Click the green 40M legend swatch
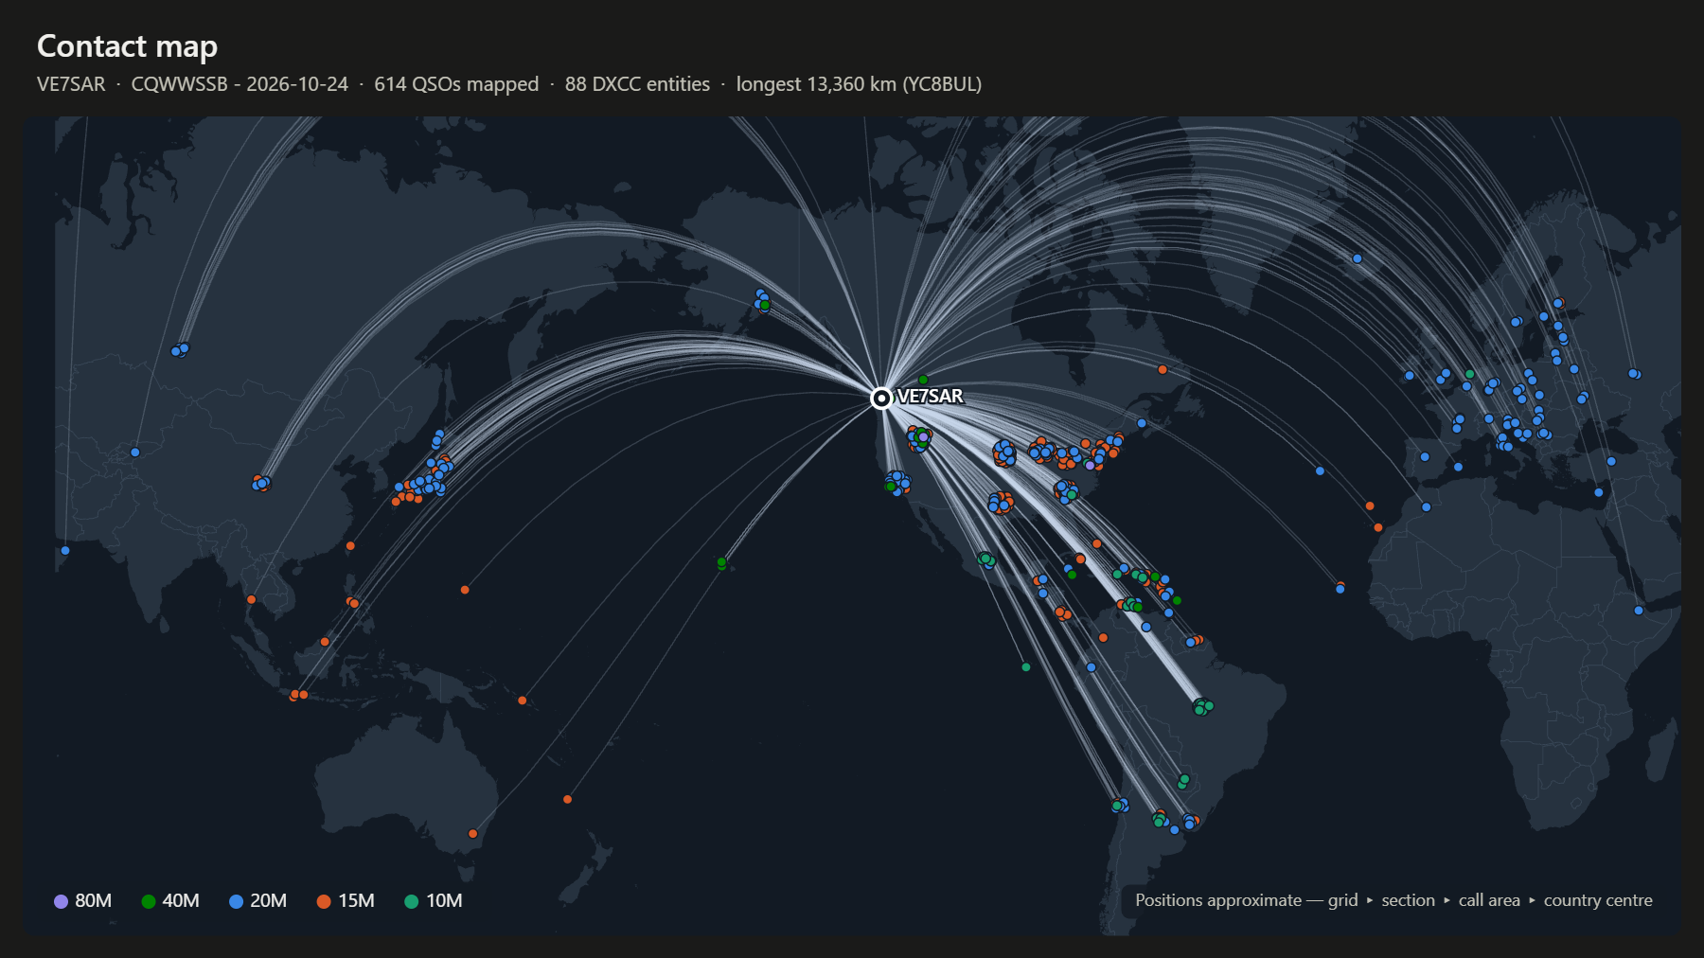 pos(149,901)
